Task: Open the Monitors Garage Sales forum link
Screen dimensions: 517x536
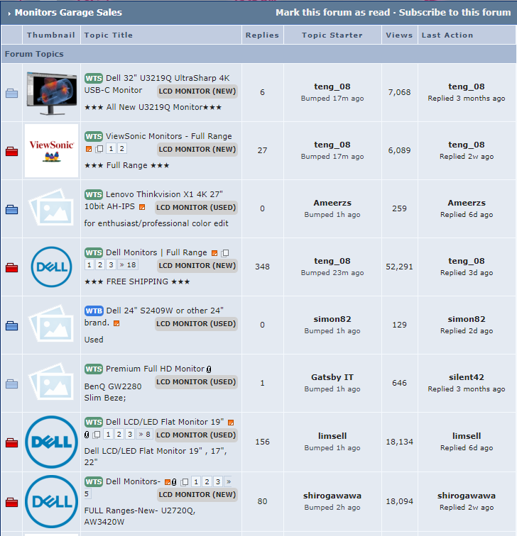Action: 68,13
